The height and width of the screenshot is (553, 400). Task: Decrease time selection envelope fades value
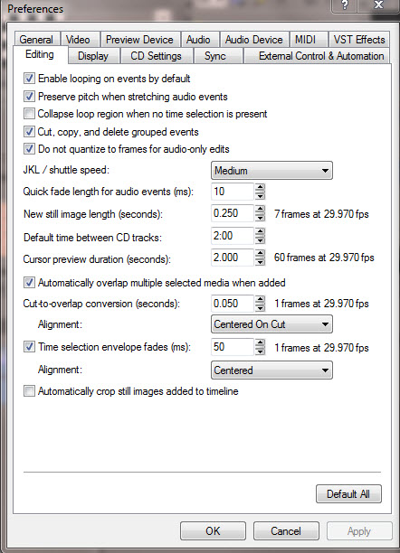click(260, 351)
